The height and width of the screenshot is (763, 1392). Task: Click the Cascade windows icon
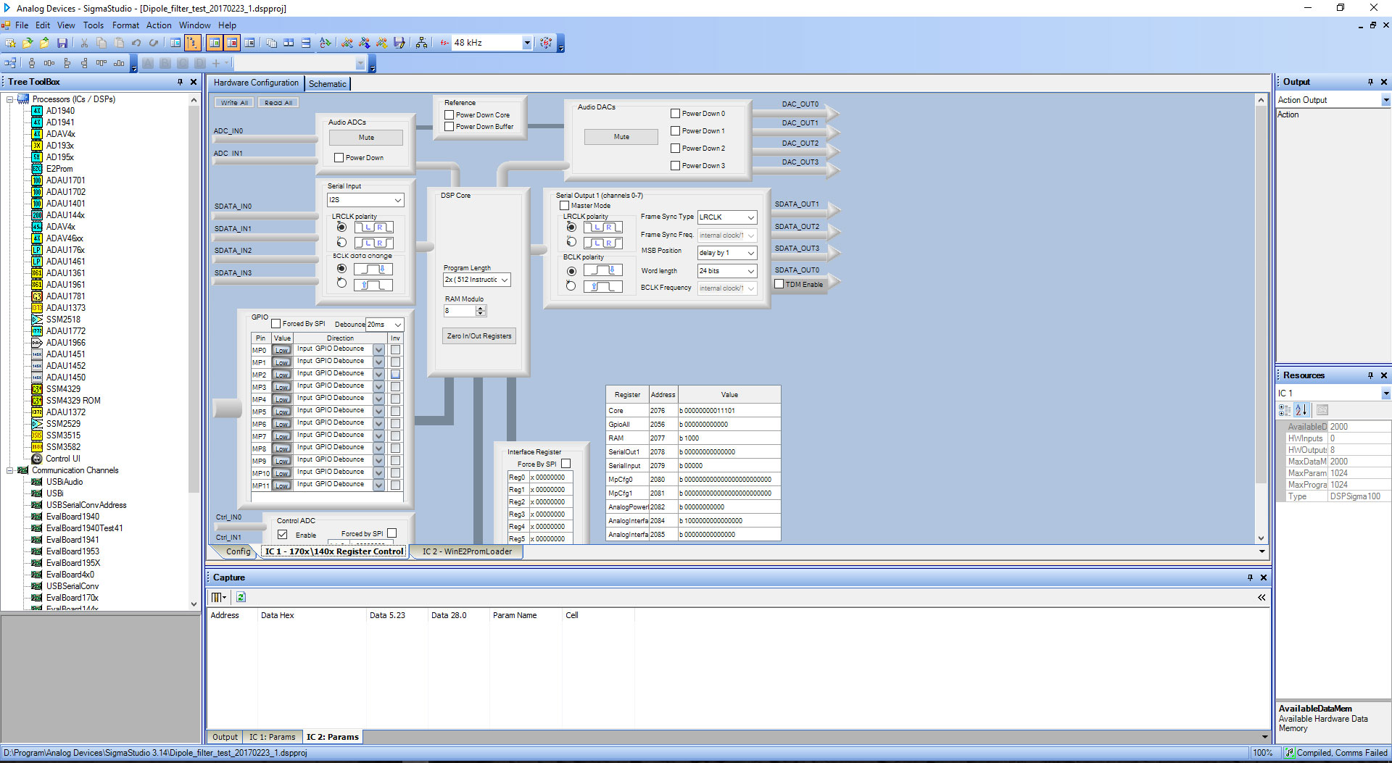(x=271, y=43)
